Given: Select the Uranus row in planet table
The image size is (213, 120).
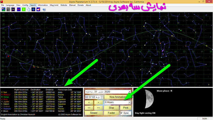Looking at the screenshot, I should (x=41, y=106).
